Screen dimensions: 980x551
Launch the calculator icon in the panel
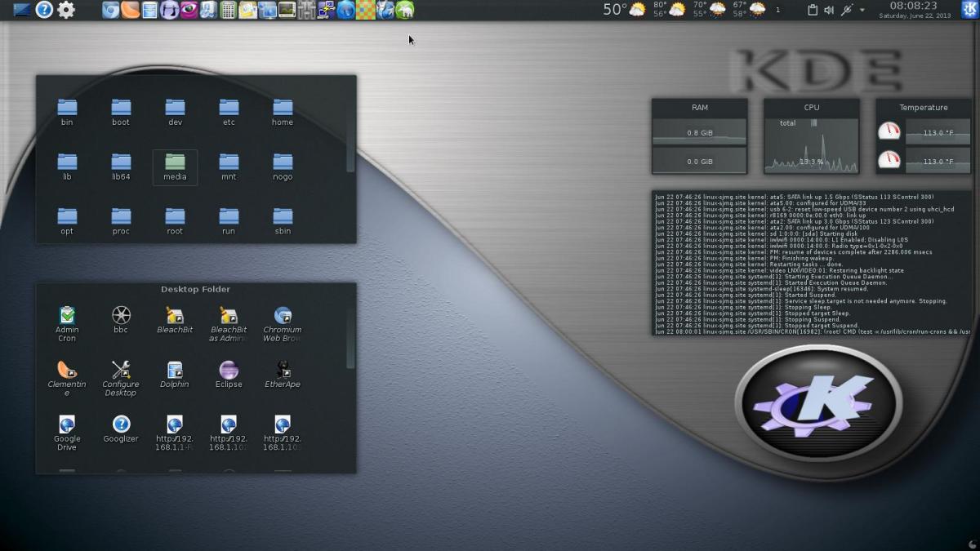click(x=228, y=10)
